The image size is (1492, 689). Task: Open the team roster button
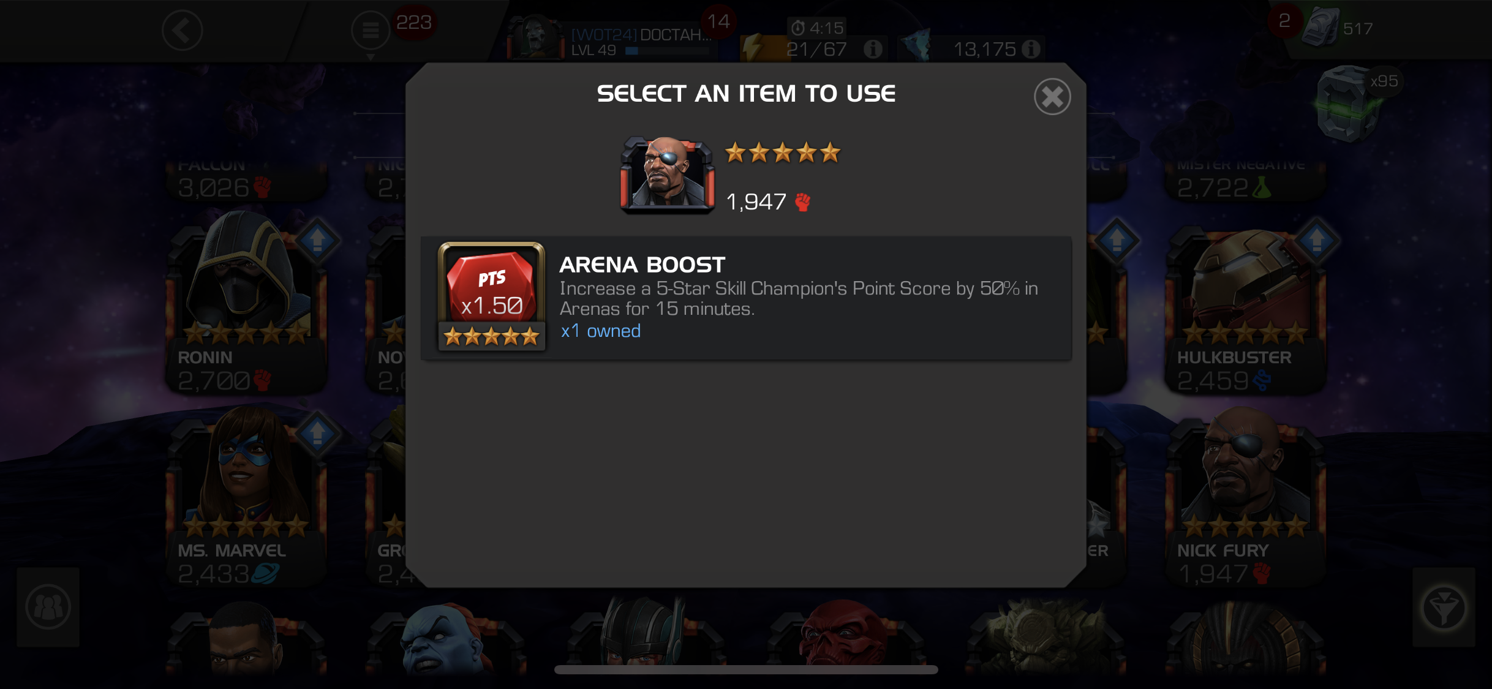(x=48, y=608)
